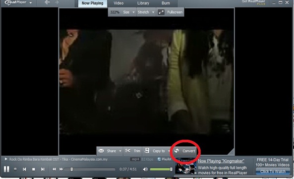Image resolution: width=294 pixels, height=179 pixels.
Task: Click the Convert button
Action: pyautogui.click(x=185, y=151)
